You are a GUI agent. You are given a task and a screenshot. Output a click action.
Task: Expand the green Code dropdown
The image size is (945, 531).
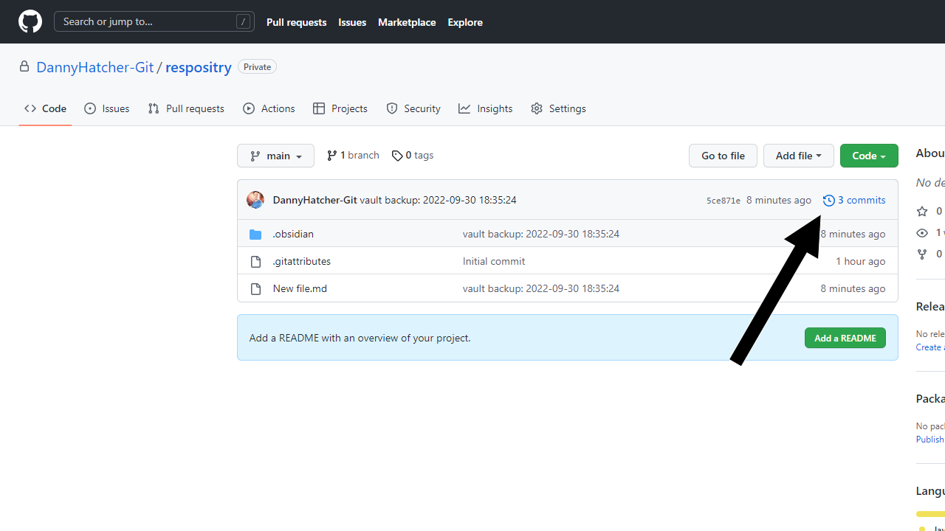(x=869, y=156)
